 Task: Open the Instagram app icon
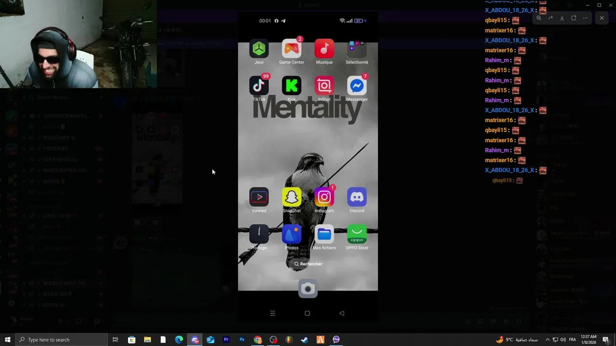324,197
